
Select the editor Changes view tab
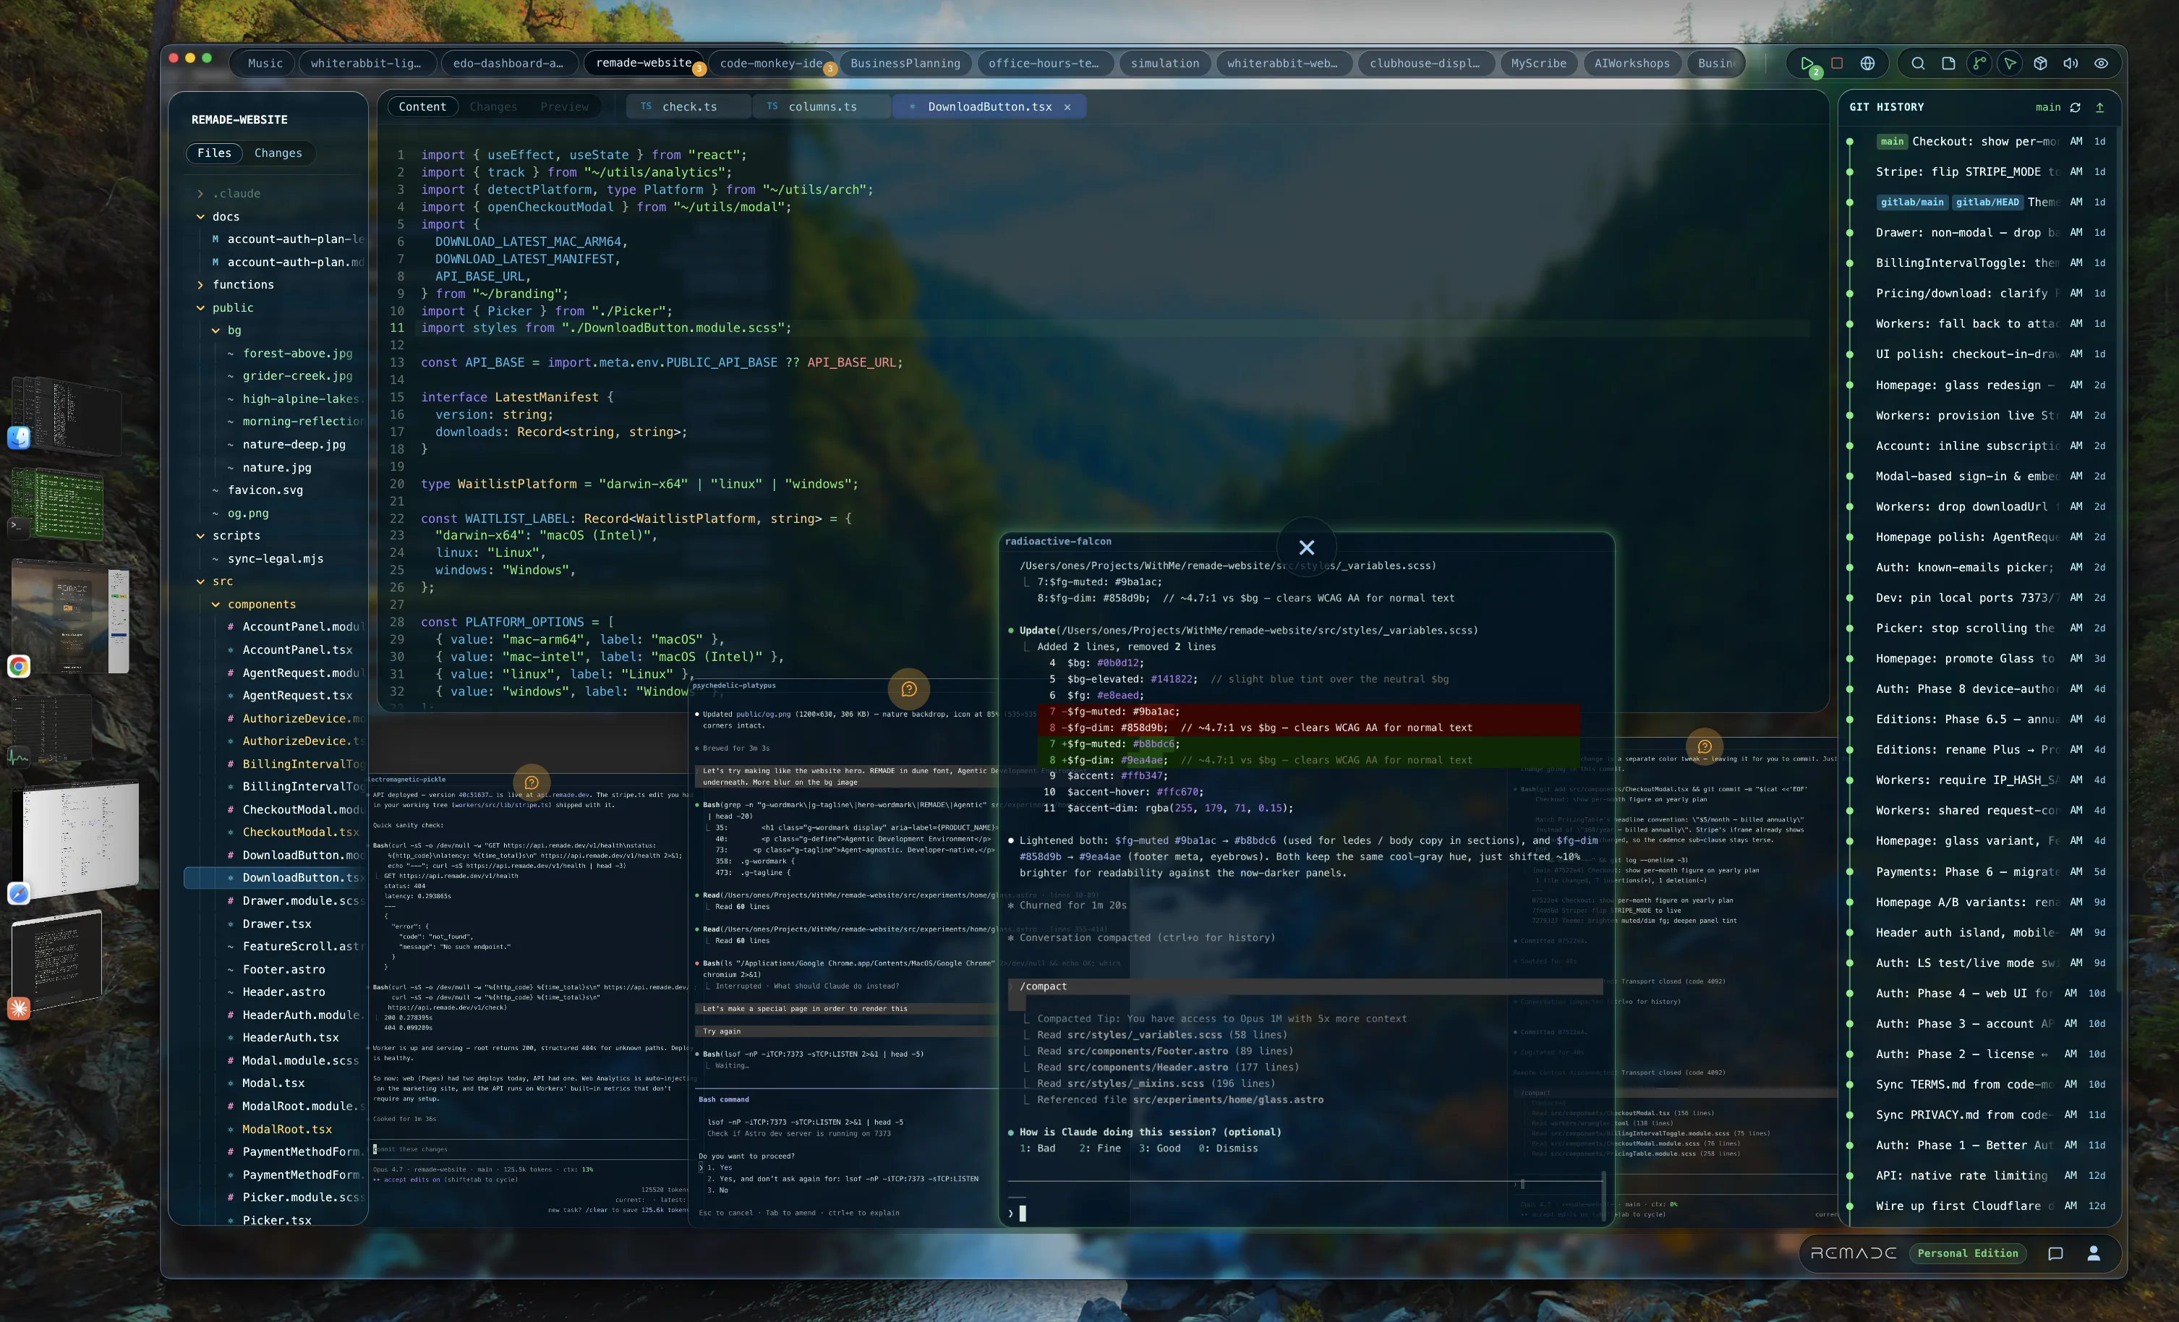[492, 107]
